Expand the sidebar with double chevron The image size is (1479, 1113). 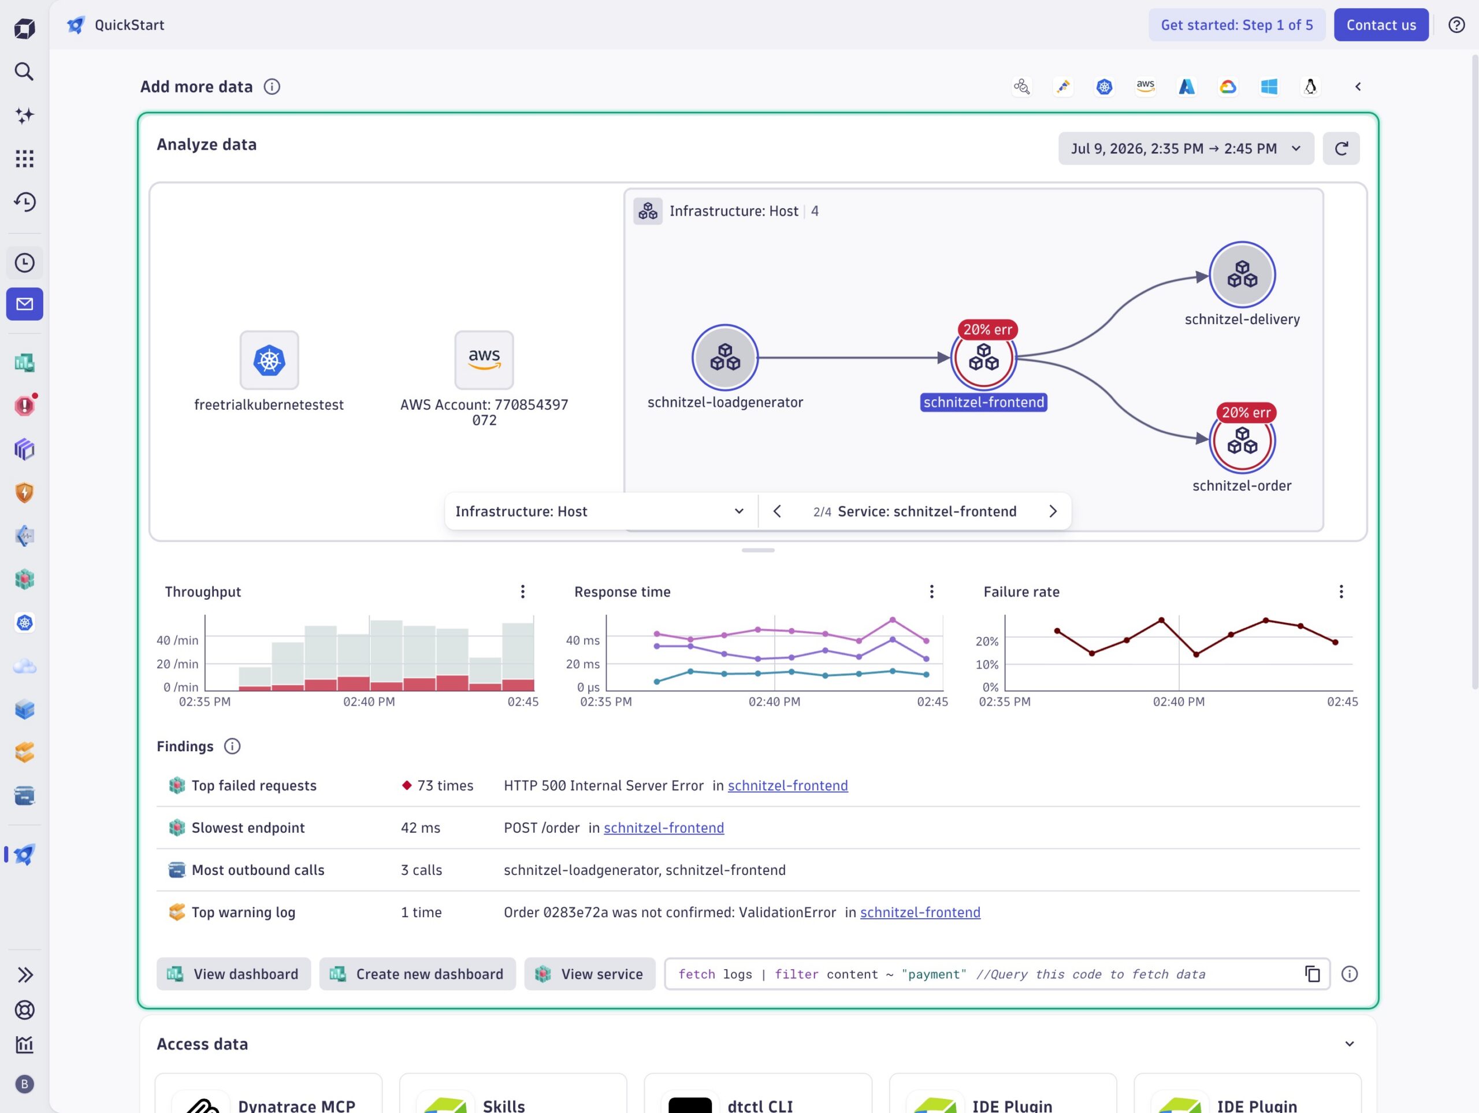click(24, 974)
